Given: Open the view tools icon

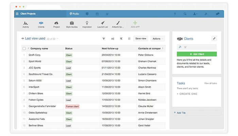Looking at the screenshot, I should pyautogui.click(x=121, y=39).
